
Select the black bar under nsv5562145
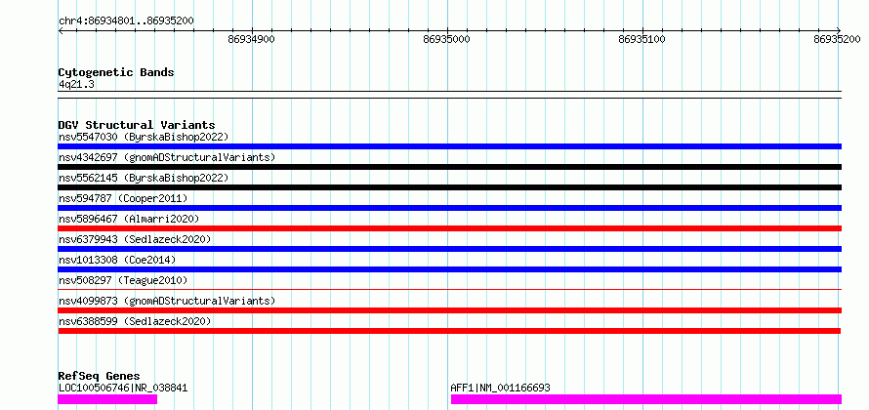click(x=449, y=187)
